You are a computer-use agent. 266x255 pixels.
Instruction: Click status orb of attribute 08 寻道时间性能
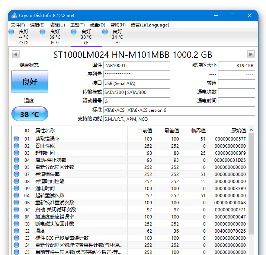pos(16,182)
